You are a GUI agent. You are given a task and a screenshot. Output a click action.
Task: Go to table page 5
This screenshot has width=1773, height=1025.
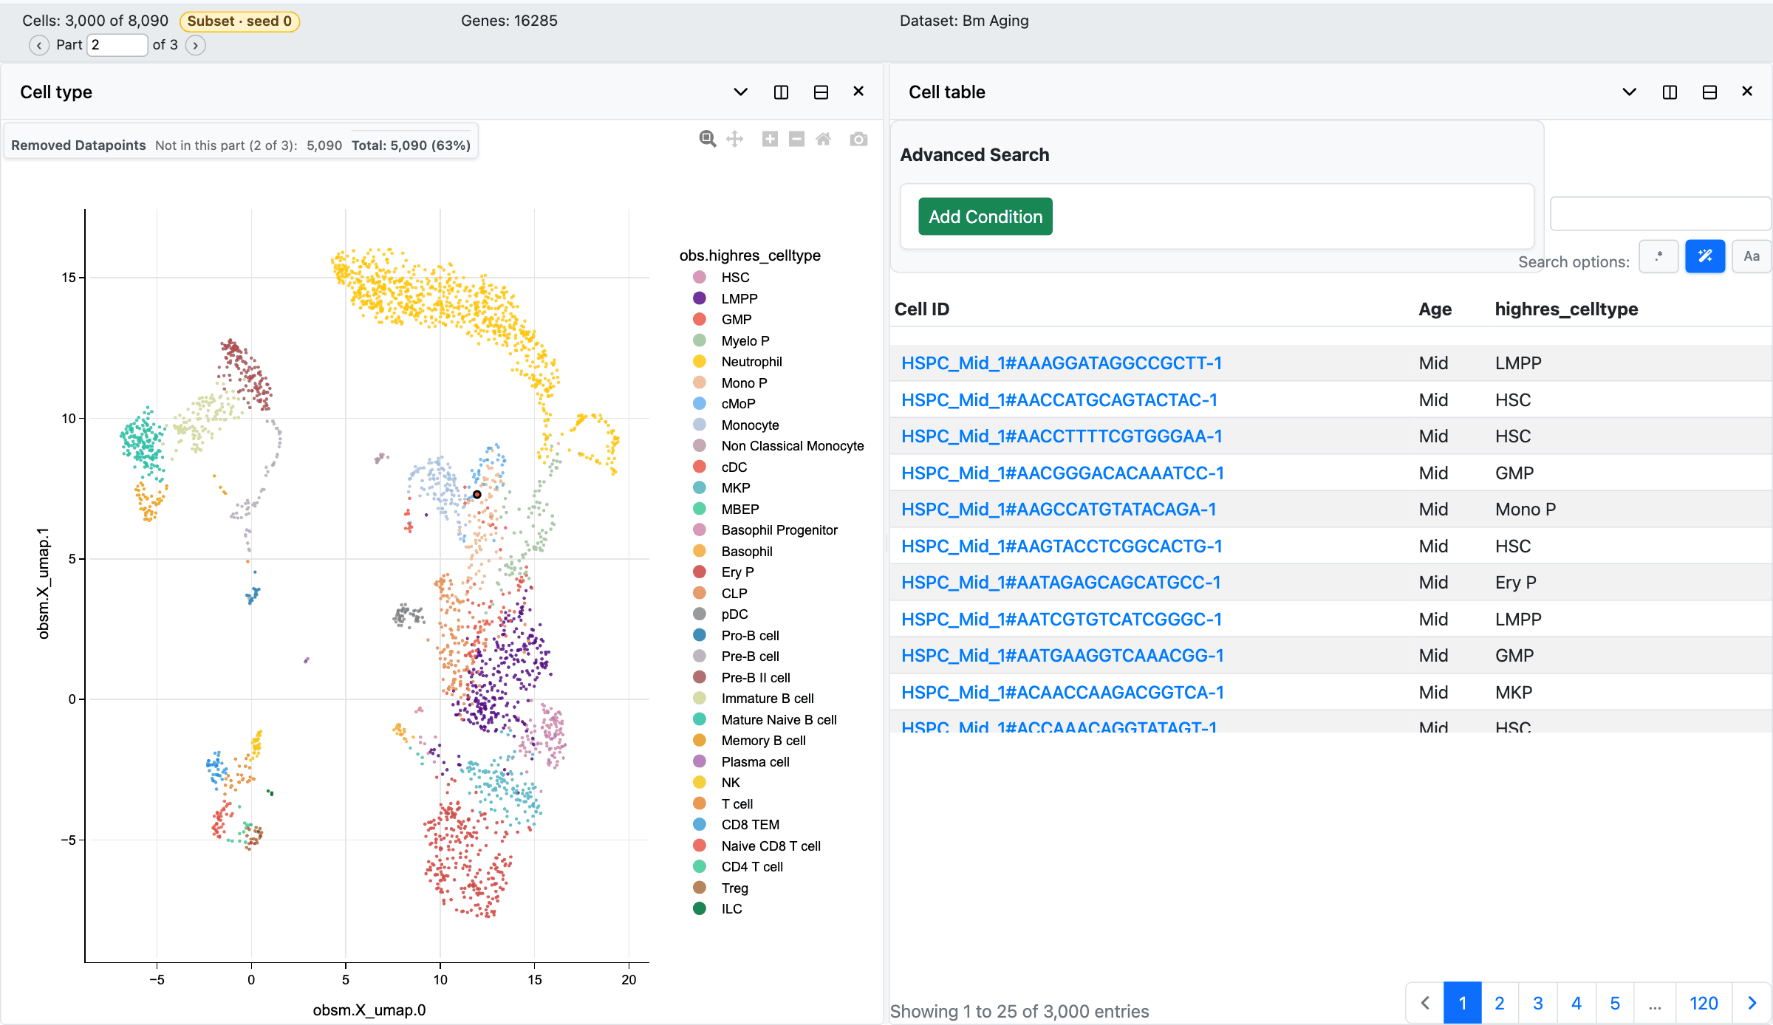pos(1615,1003)
